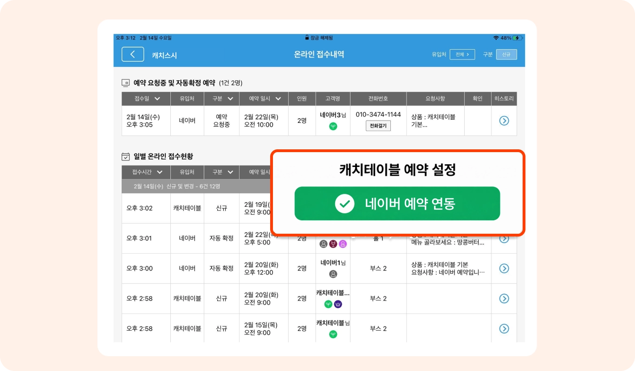Image resolution: width=635 pixels, height=371 pixels.
Task: Click 부스 2 in the 네이버1 row
Action: tap(378, 269)
